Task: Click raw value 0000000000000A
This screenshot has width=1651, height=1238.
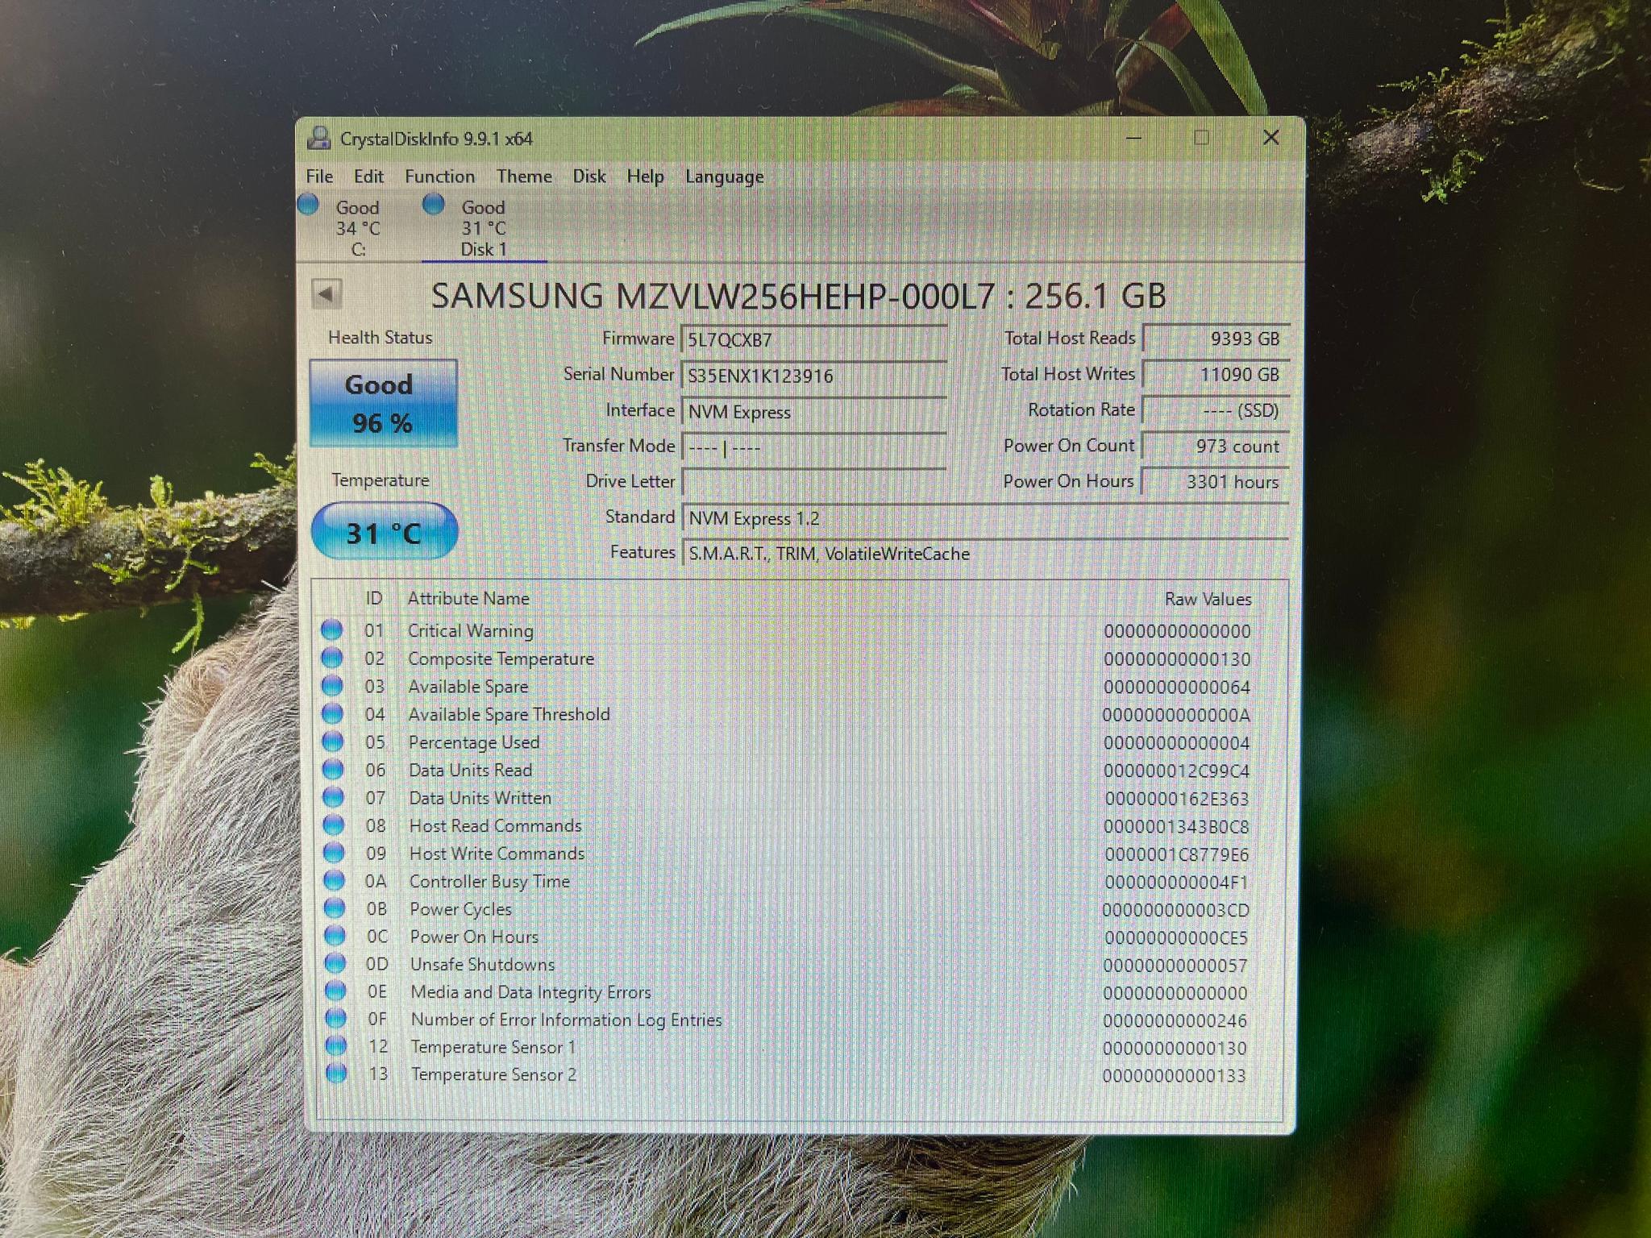Action: click(1176, 715)
